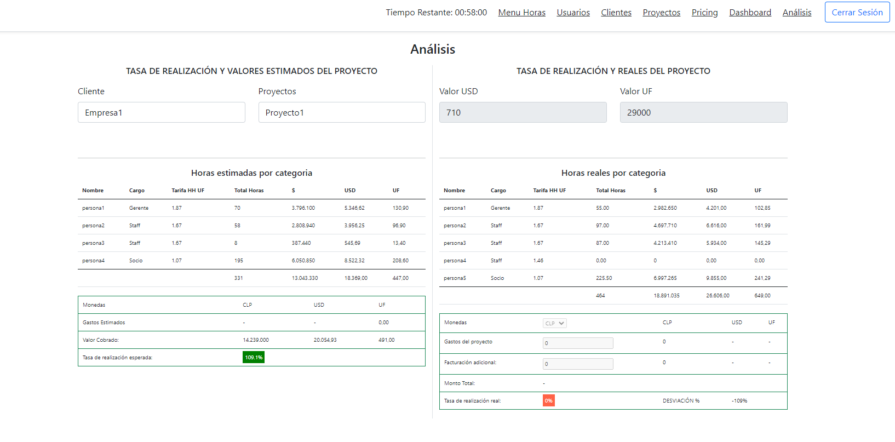
Task: Click the Valor Cobrado CLP value 14.239.000
Action: [x=256, y=340]
